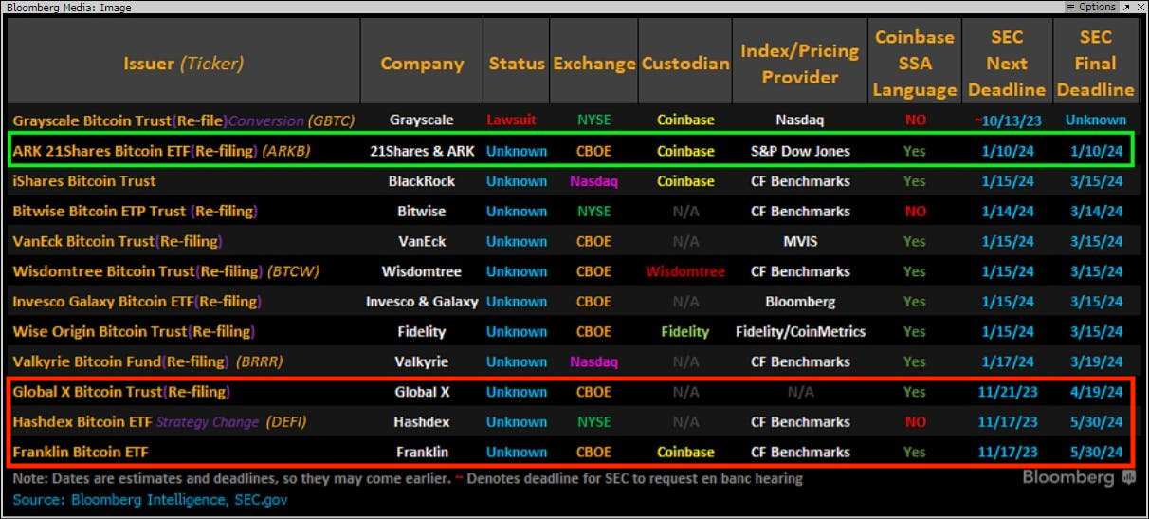Click the SEC Next Deadline column header

pos(1007,64)
